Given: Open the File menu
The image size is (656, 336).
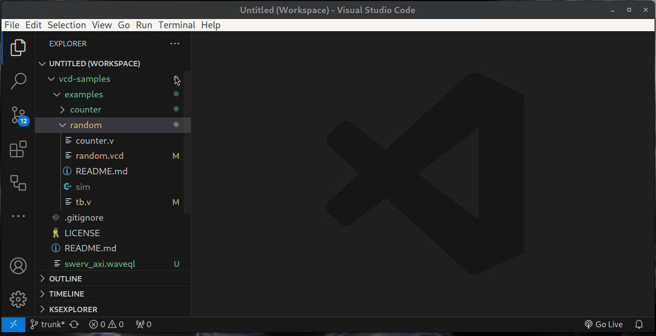Looking at the screenshot, I should tap(12, 25).
